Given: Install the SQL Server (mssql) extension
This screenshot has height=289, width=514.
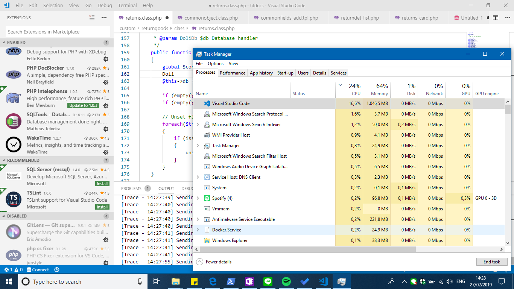Looking at the screenshot, I should (x=102, y=184).
